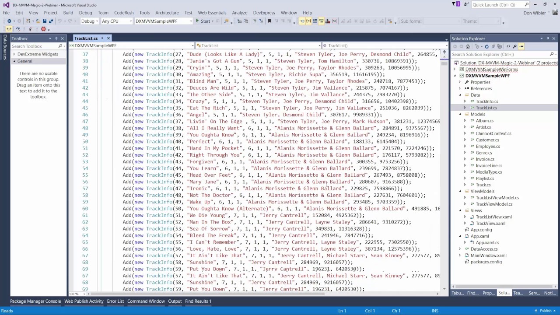Toggle the braces highlight button in CodeRush toolbar

pos(308,21)
